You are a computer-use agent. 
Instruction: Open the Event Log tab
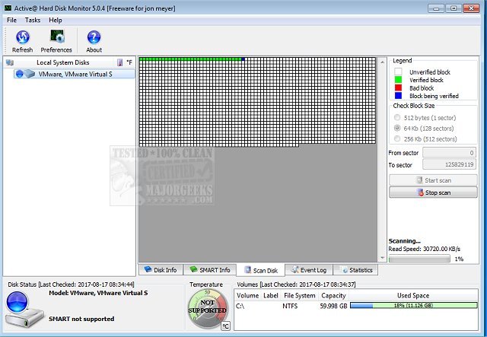309,270
